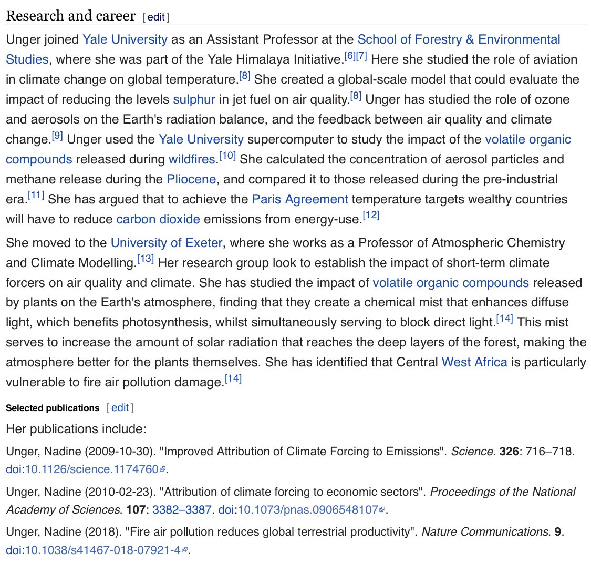Open DOI 10.1038/s41467-018-07921-4

[103, 550]
